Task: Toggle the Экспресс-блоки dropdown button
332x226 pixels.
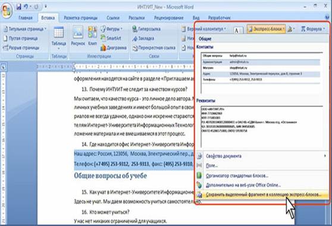Action: tap(266, 29)
